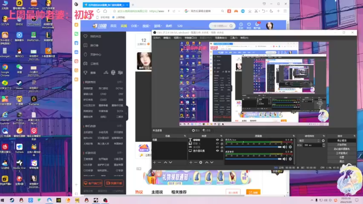Expand Douyu 视频 navigation dropdown

[146, 26]
